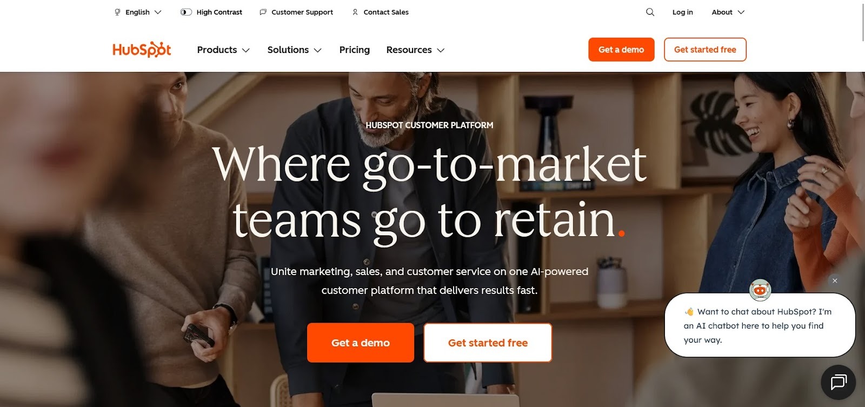Screen dimensions: 865x407
Task: Go to the Pricing page
Action: pyautogui.click(x=355, y=50)
